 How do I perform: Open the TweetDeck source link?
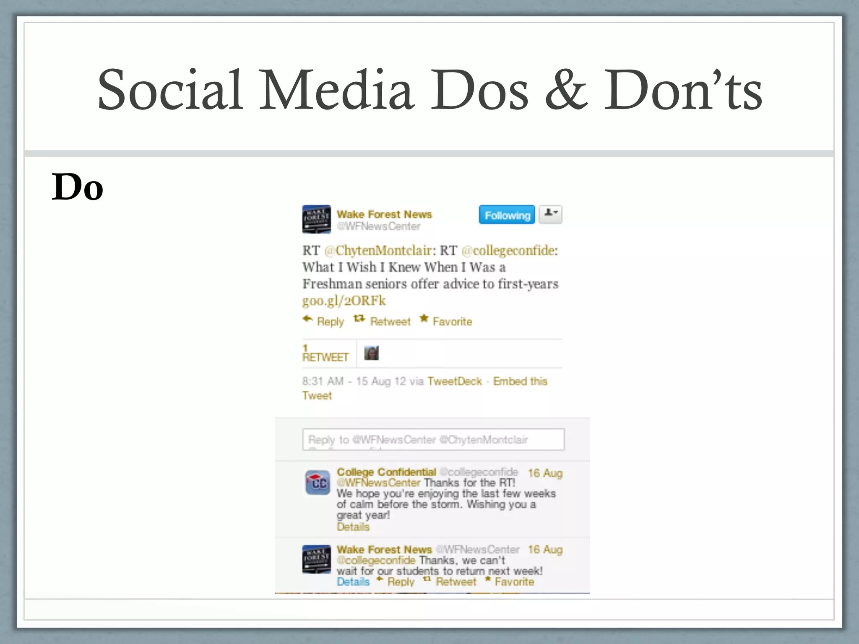(x=454, y=381)
